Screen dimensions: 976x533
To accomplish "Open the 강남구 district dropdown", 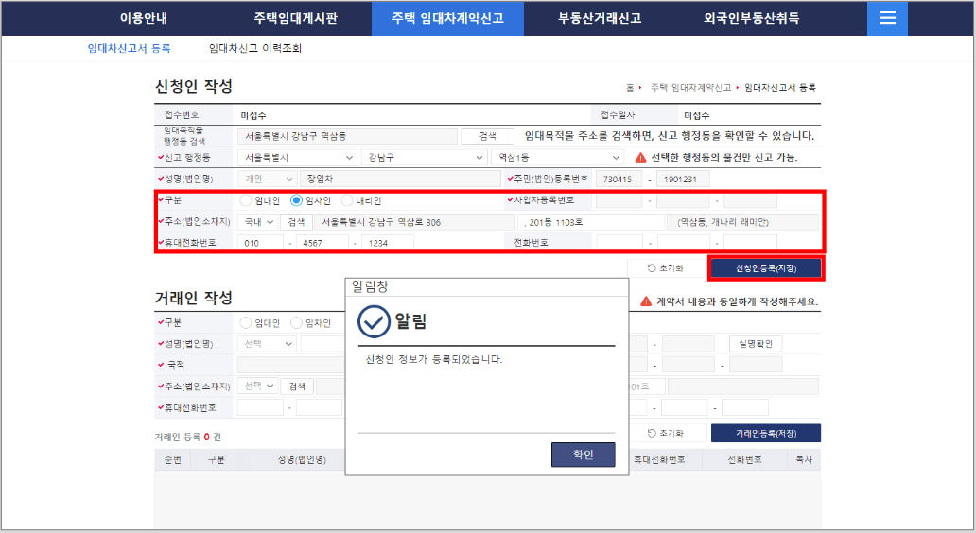I will coord(424,158).
